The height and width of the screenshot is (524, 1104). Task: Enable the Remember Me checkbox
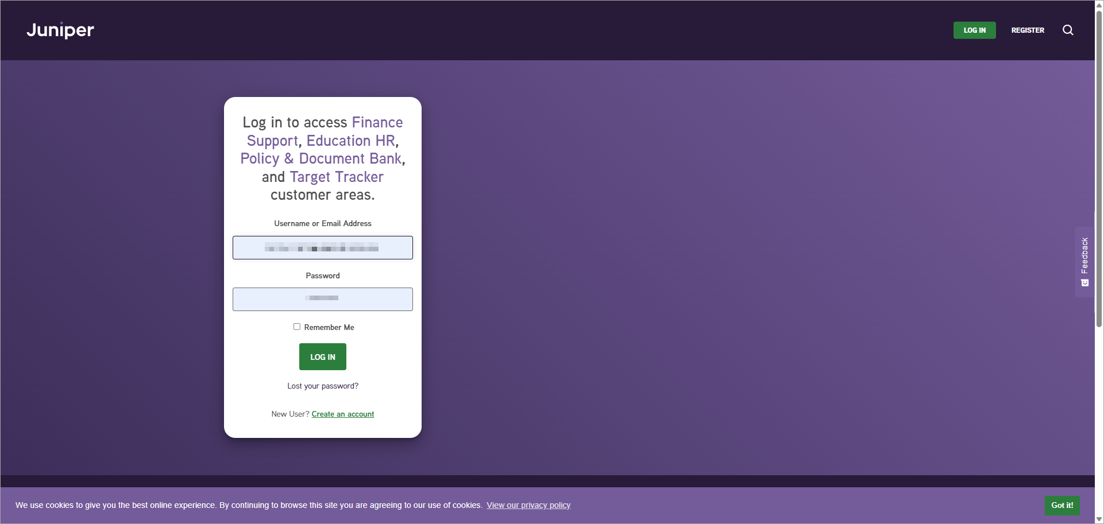pos(297,327)
